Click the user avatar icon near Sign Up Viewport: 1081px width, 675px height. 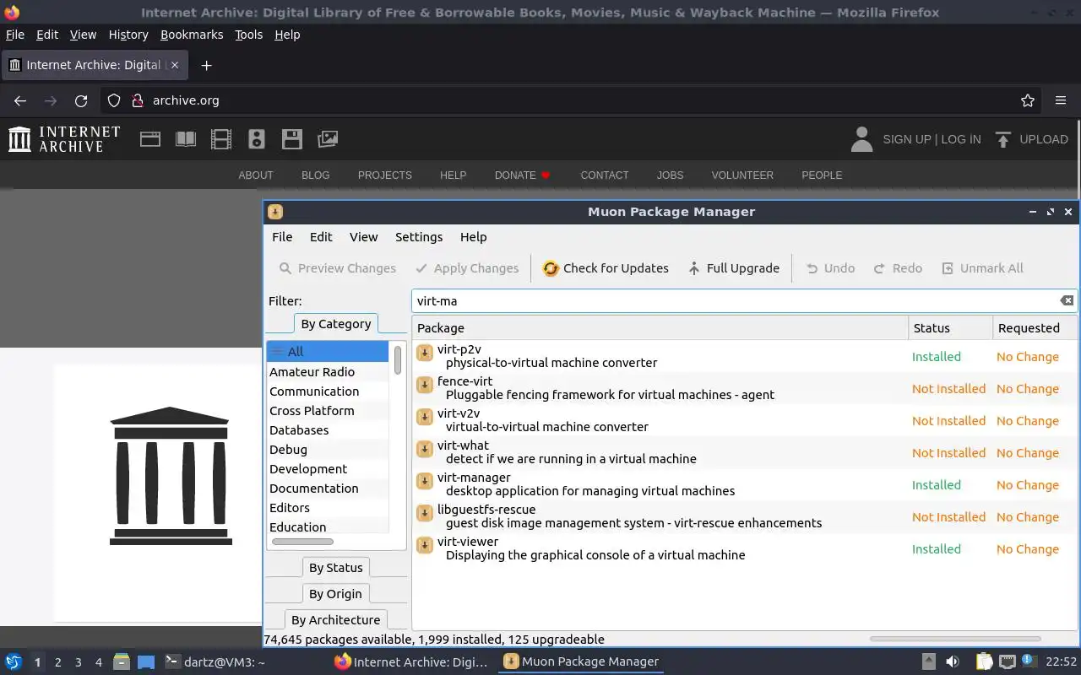pos(861,139)
